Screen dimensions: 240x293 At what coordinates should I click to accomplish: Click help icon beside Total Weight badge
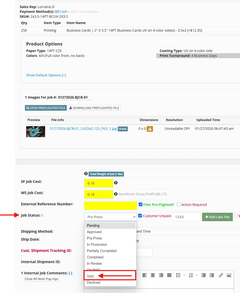click(86, 174)
